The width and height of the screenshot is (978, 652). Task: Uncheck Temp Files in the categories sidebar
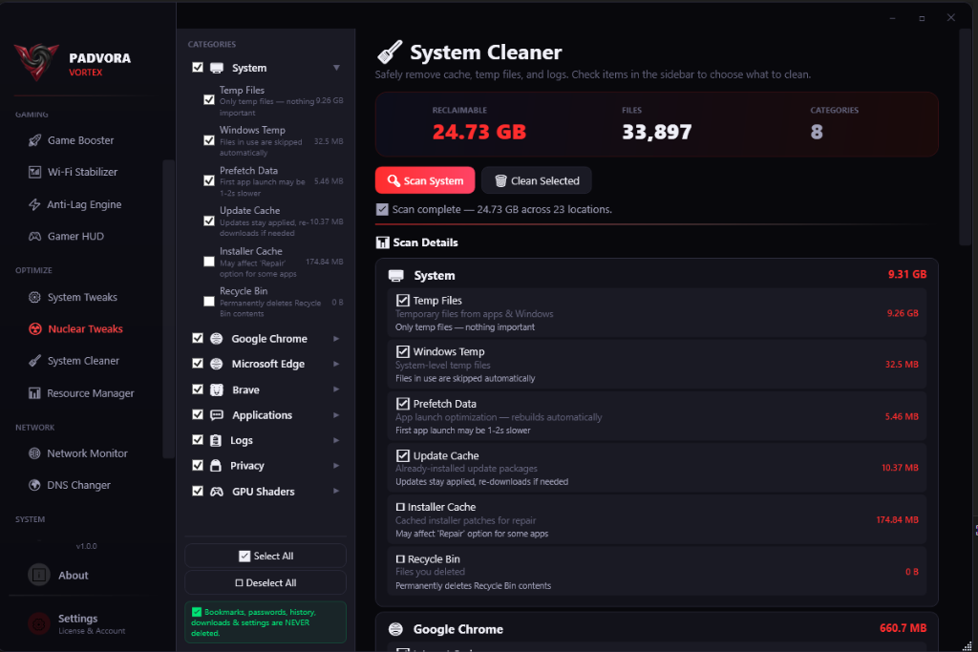209,99
